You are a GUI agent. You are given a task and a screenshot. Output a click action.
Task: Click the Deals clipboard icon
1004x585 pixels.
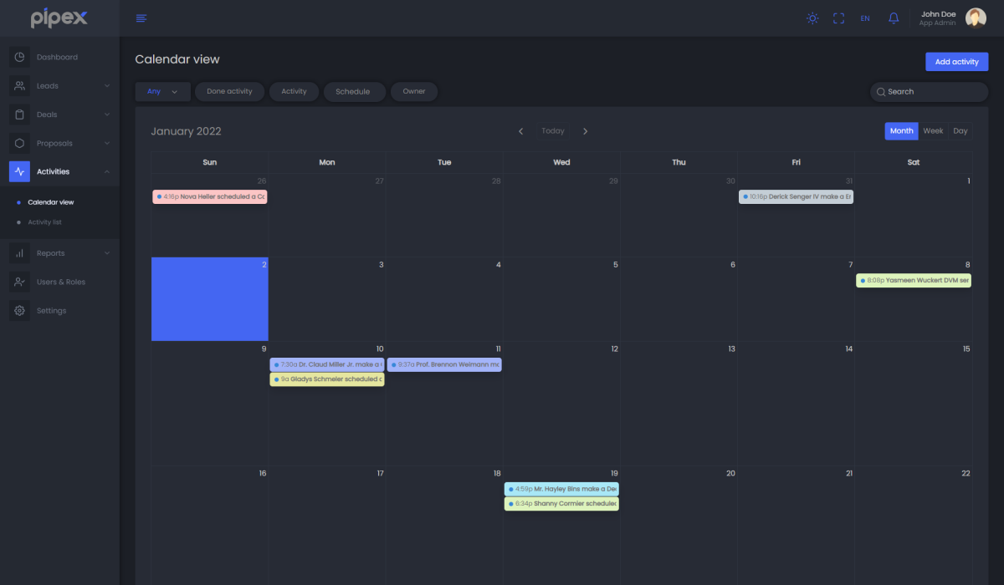click(x=19, y=114)
